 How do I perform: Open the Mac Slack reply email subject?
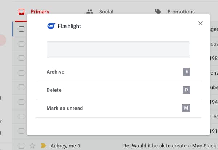(170, 146)
